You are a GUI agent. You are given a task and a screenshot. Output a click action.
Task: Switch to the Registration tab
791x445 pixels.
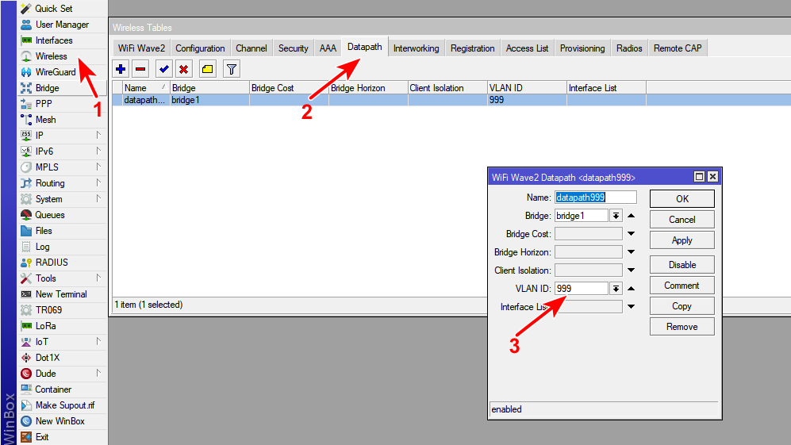(x=472, y=48)
